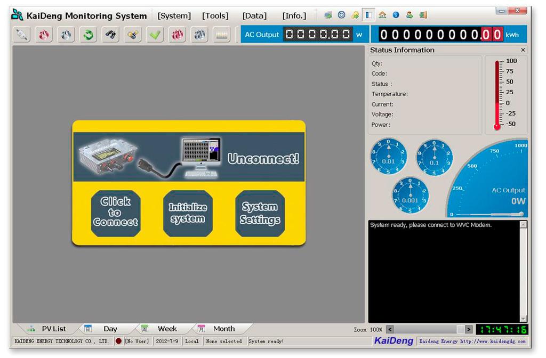Click the 0.01 dial gauge
546x358 pixels.
pos(389,156)
